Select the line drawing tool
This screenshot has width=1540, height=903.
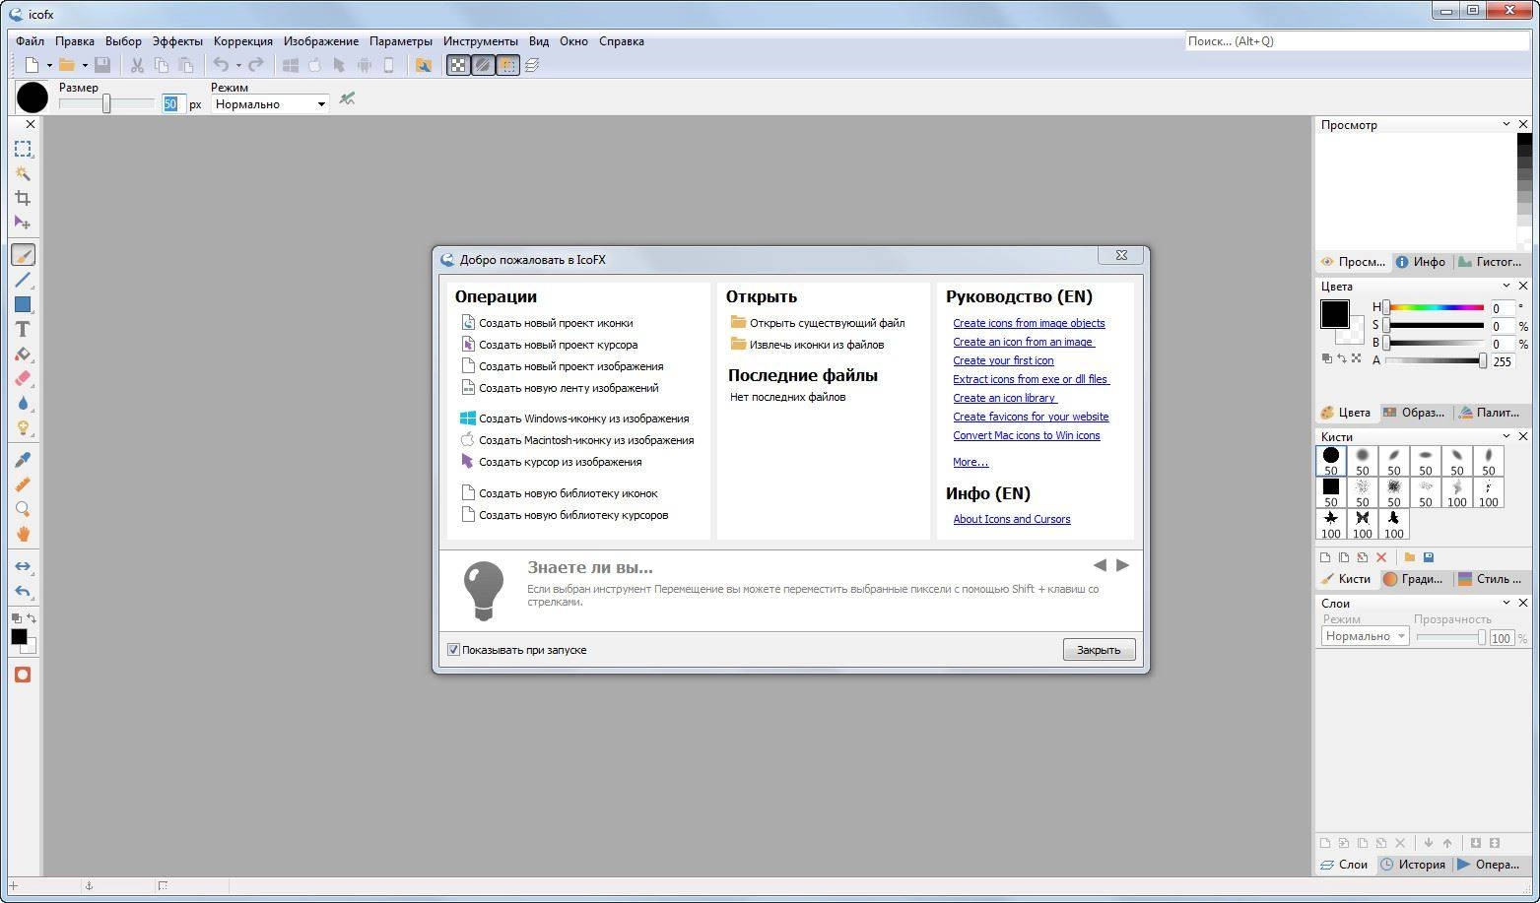point(23,280)
